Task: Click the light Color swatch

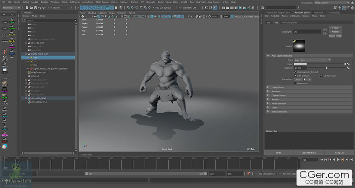Action: pos(300,64)
